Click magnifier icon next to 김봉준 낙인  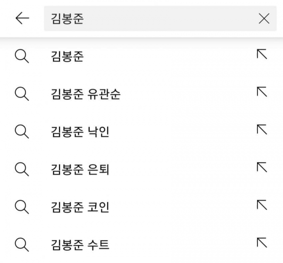(22, 132)
